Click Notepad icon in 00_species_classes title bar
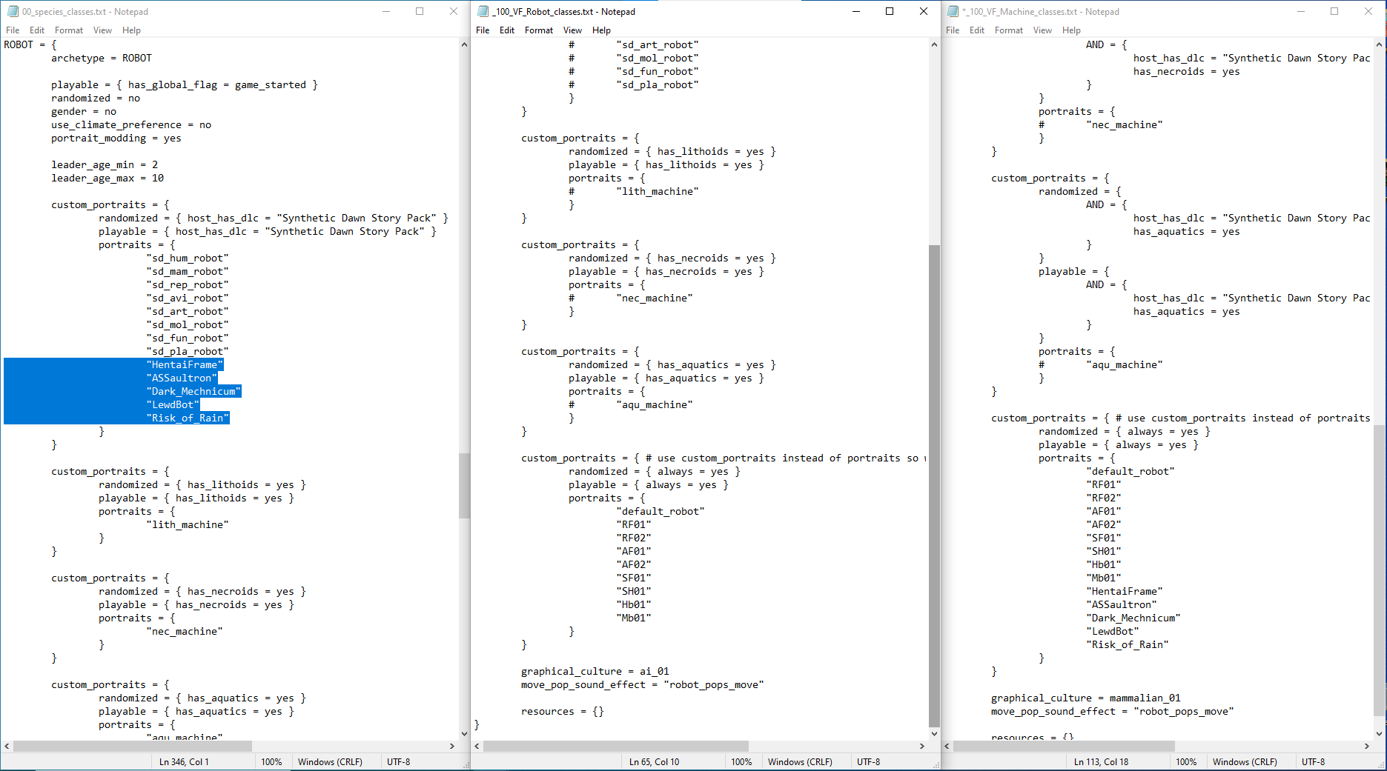The image size is (1387, 771). (x=13, y=11)
